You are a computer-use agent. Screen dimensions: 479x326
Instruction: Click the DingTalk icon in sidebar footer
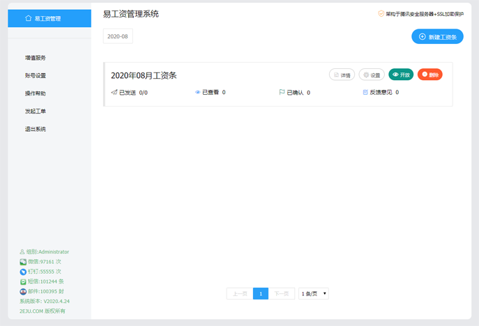(x=23, y=272)
